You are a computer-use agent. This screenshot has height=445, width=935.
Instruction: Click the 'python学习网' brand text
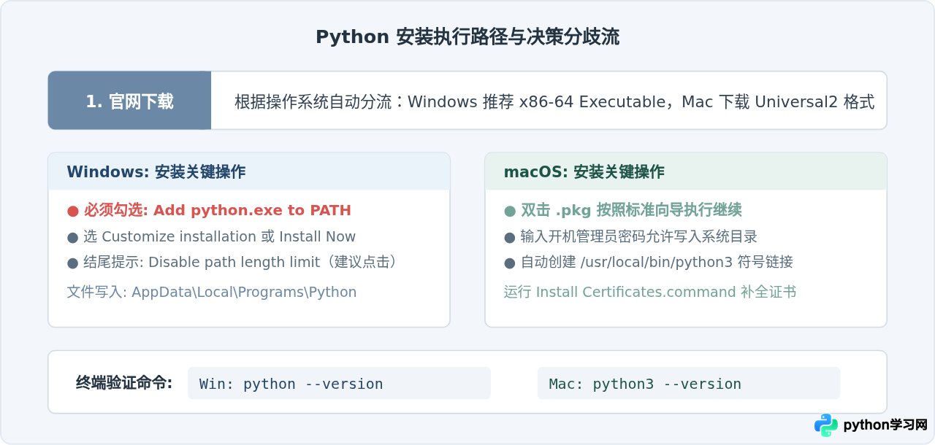tap(885, 425)
